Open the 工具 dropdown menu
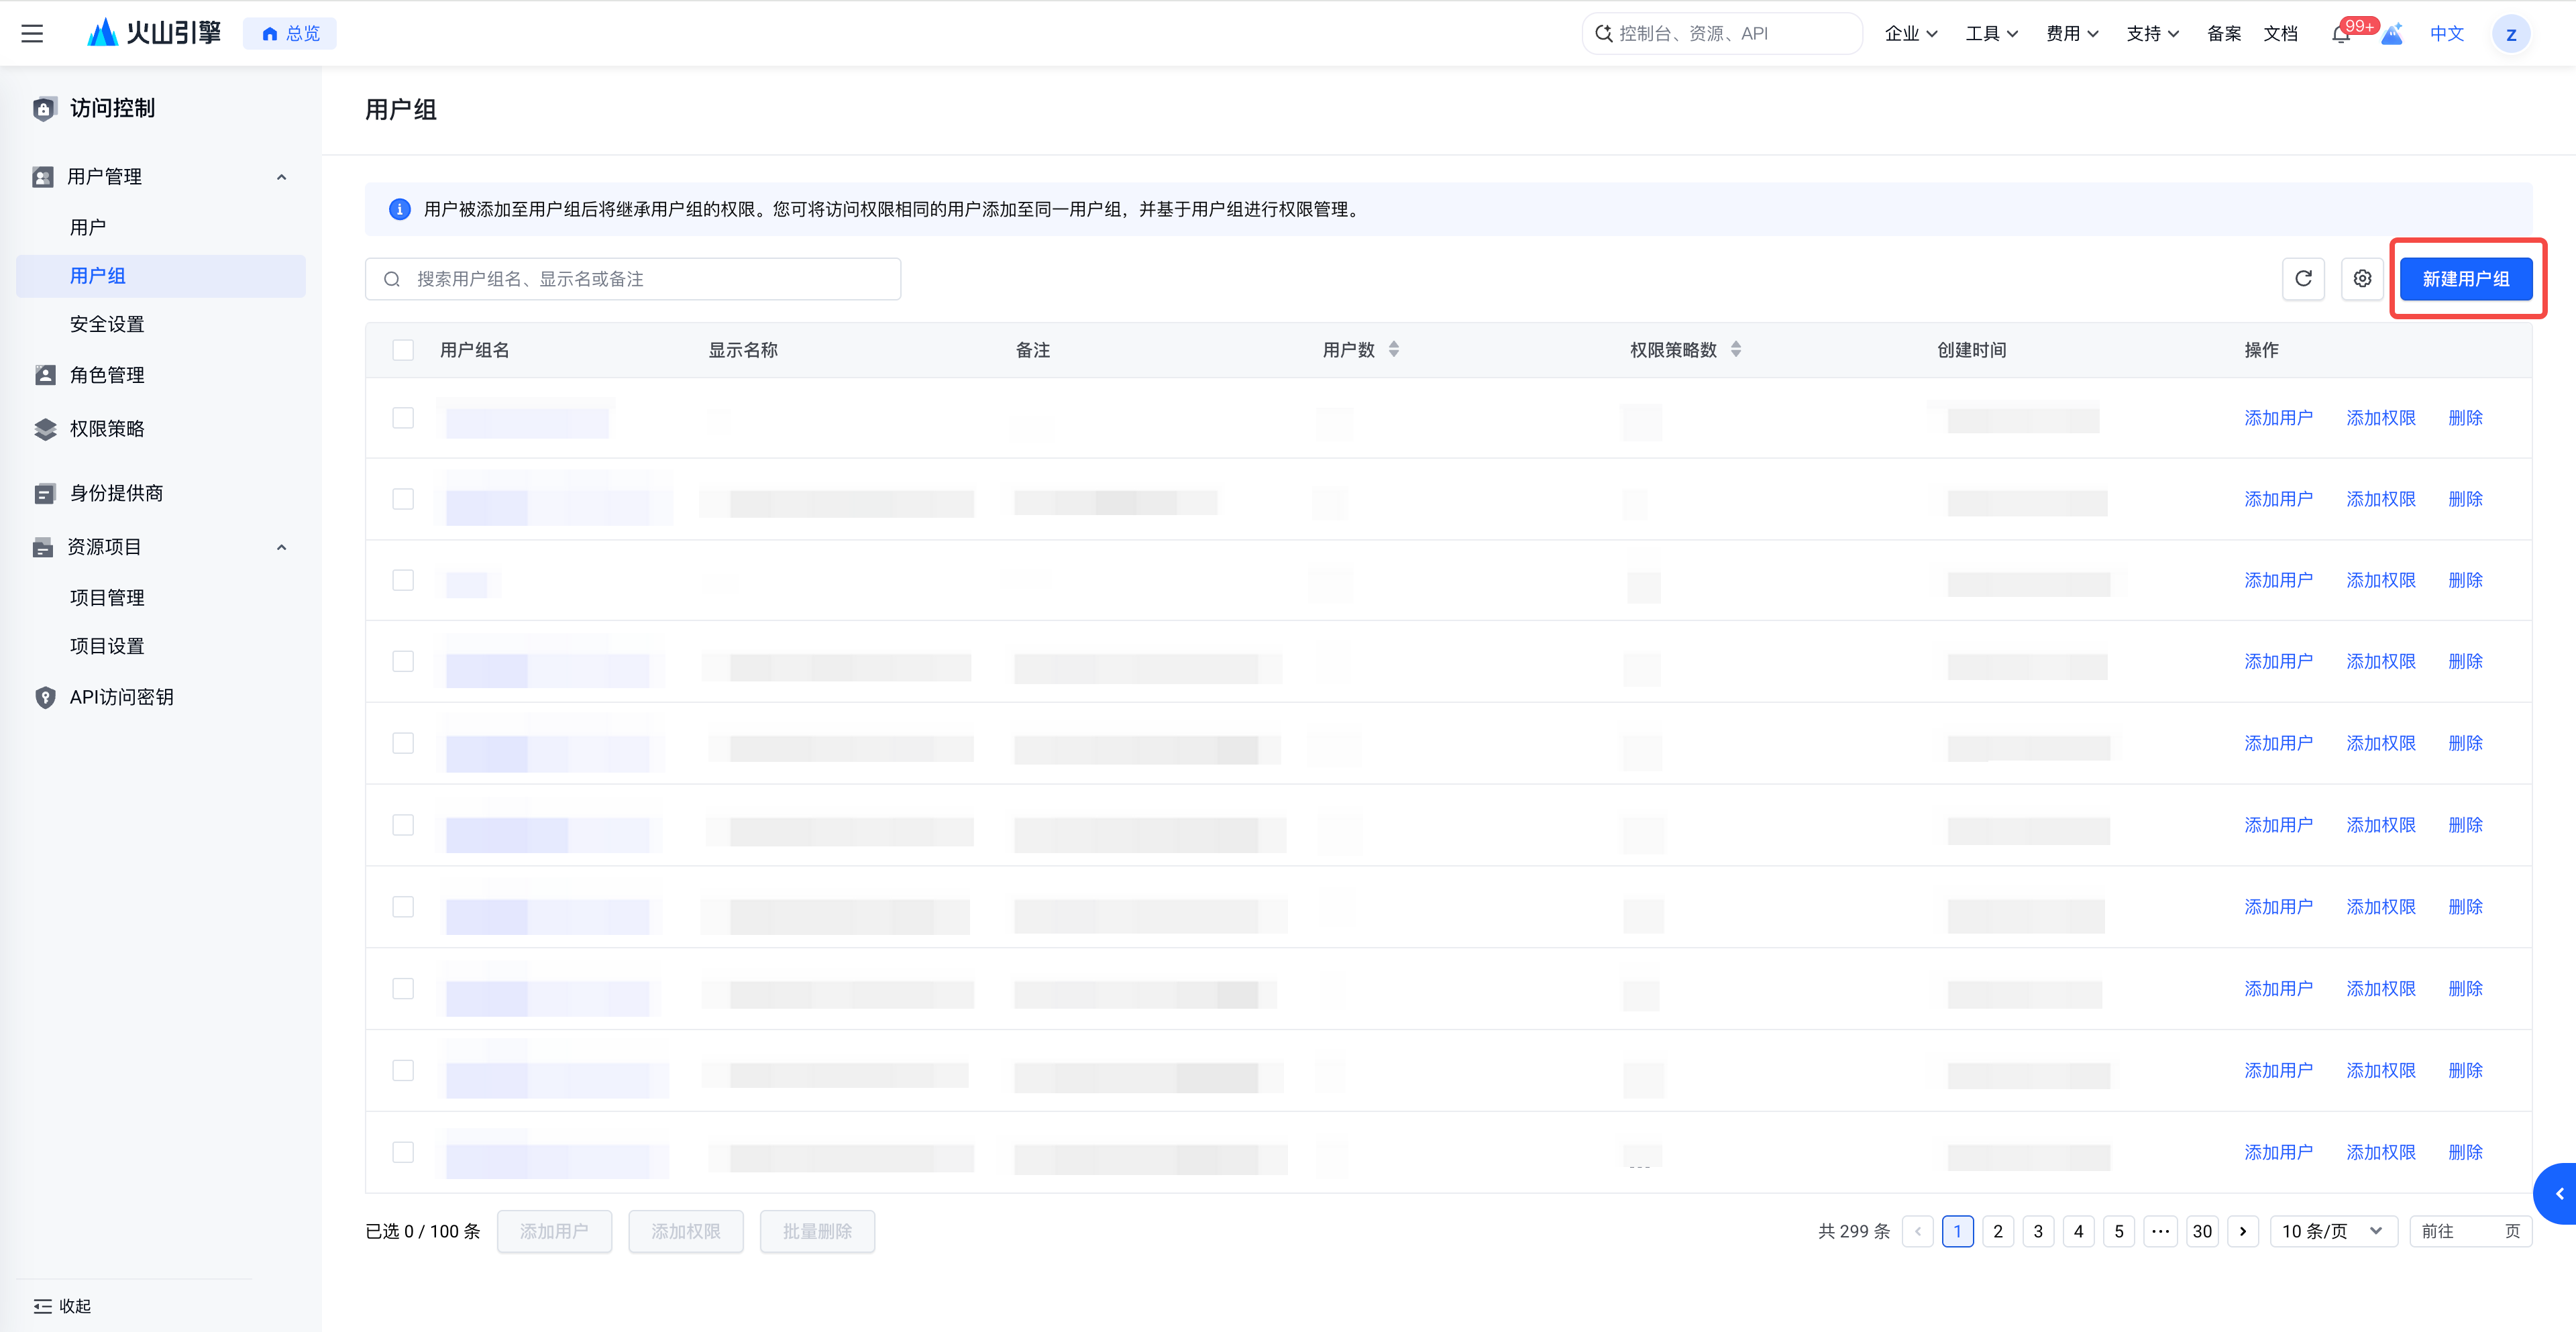The image size is (2576, 1332). click(1991, 34)
